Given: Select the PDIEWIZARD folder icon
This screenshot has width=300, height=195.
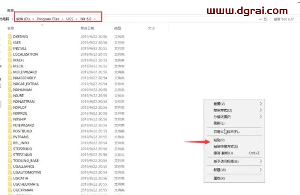Looking at the screenshot, I should (x=10, y=125).
